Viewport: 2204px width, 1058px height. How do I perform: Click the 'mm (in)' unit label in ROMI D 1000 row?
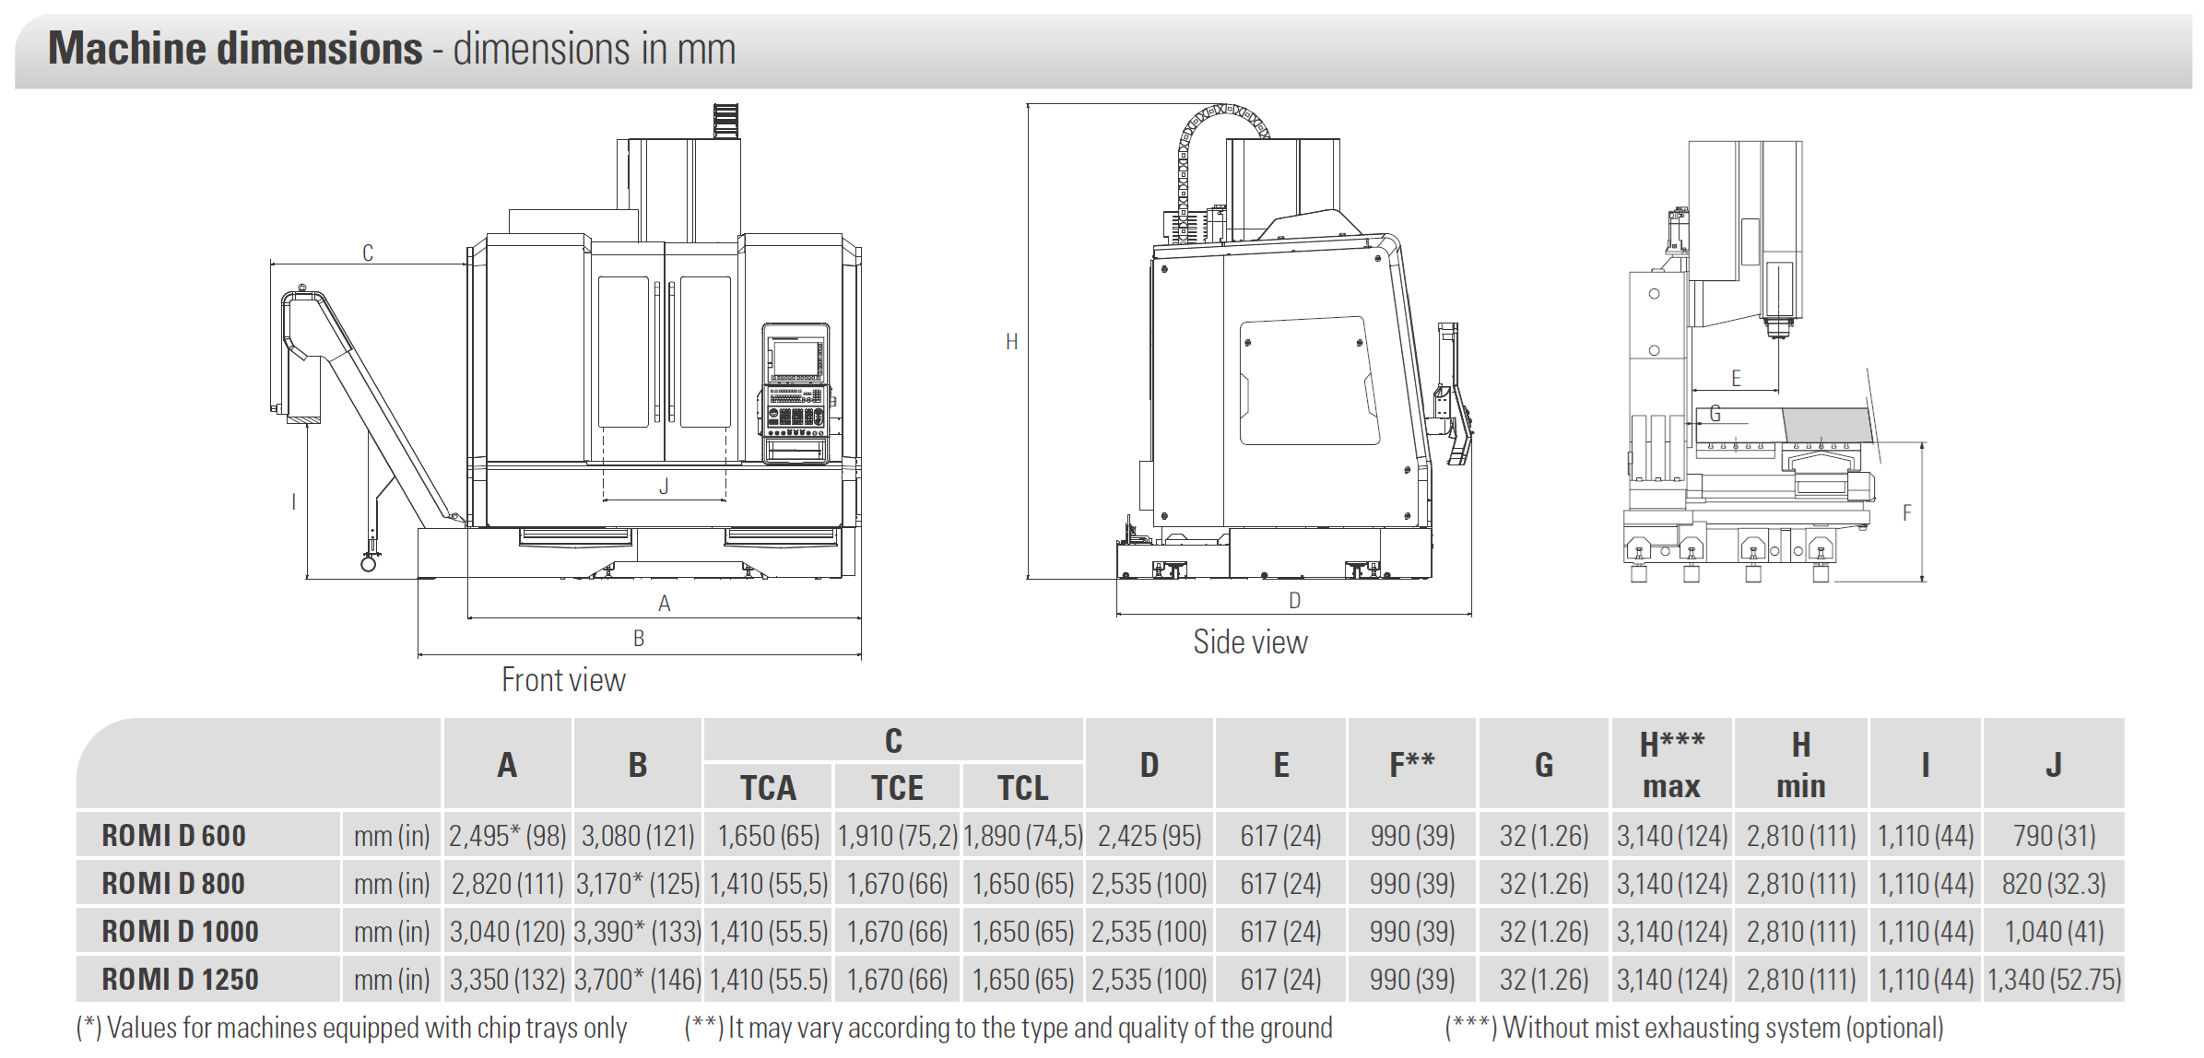392,932
